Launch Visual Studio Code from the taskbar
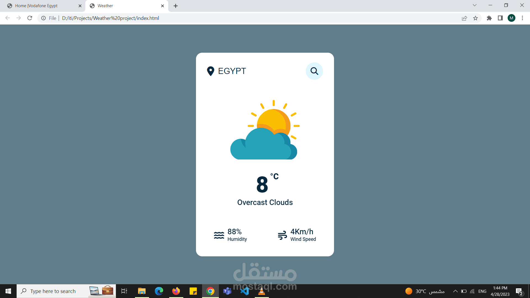 pyautogui.click(x=244, y=291)
